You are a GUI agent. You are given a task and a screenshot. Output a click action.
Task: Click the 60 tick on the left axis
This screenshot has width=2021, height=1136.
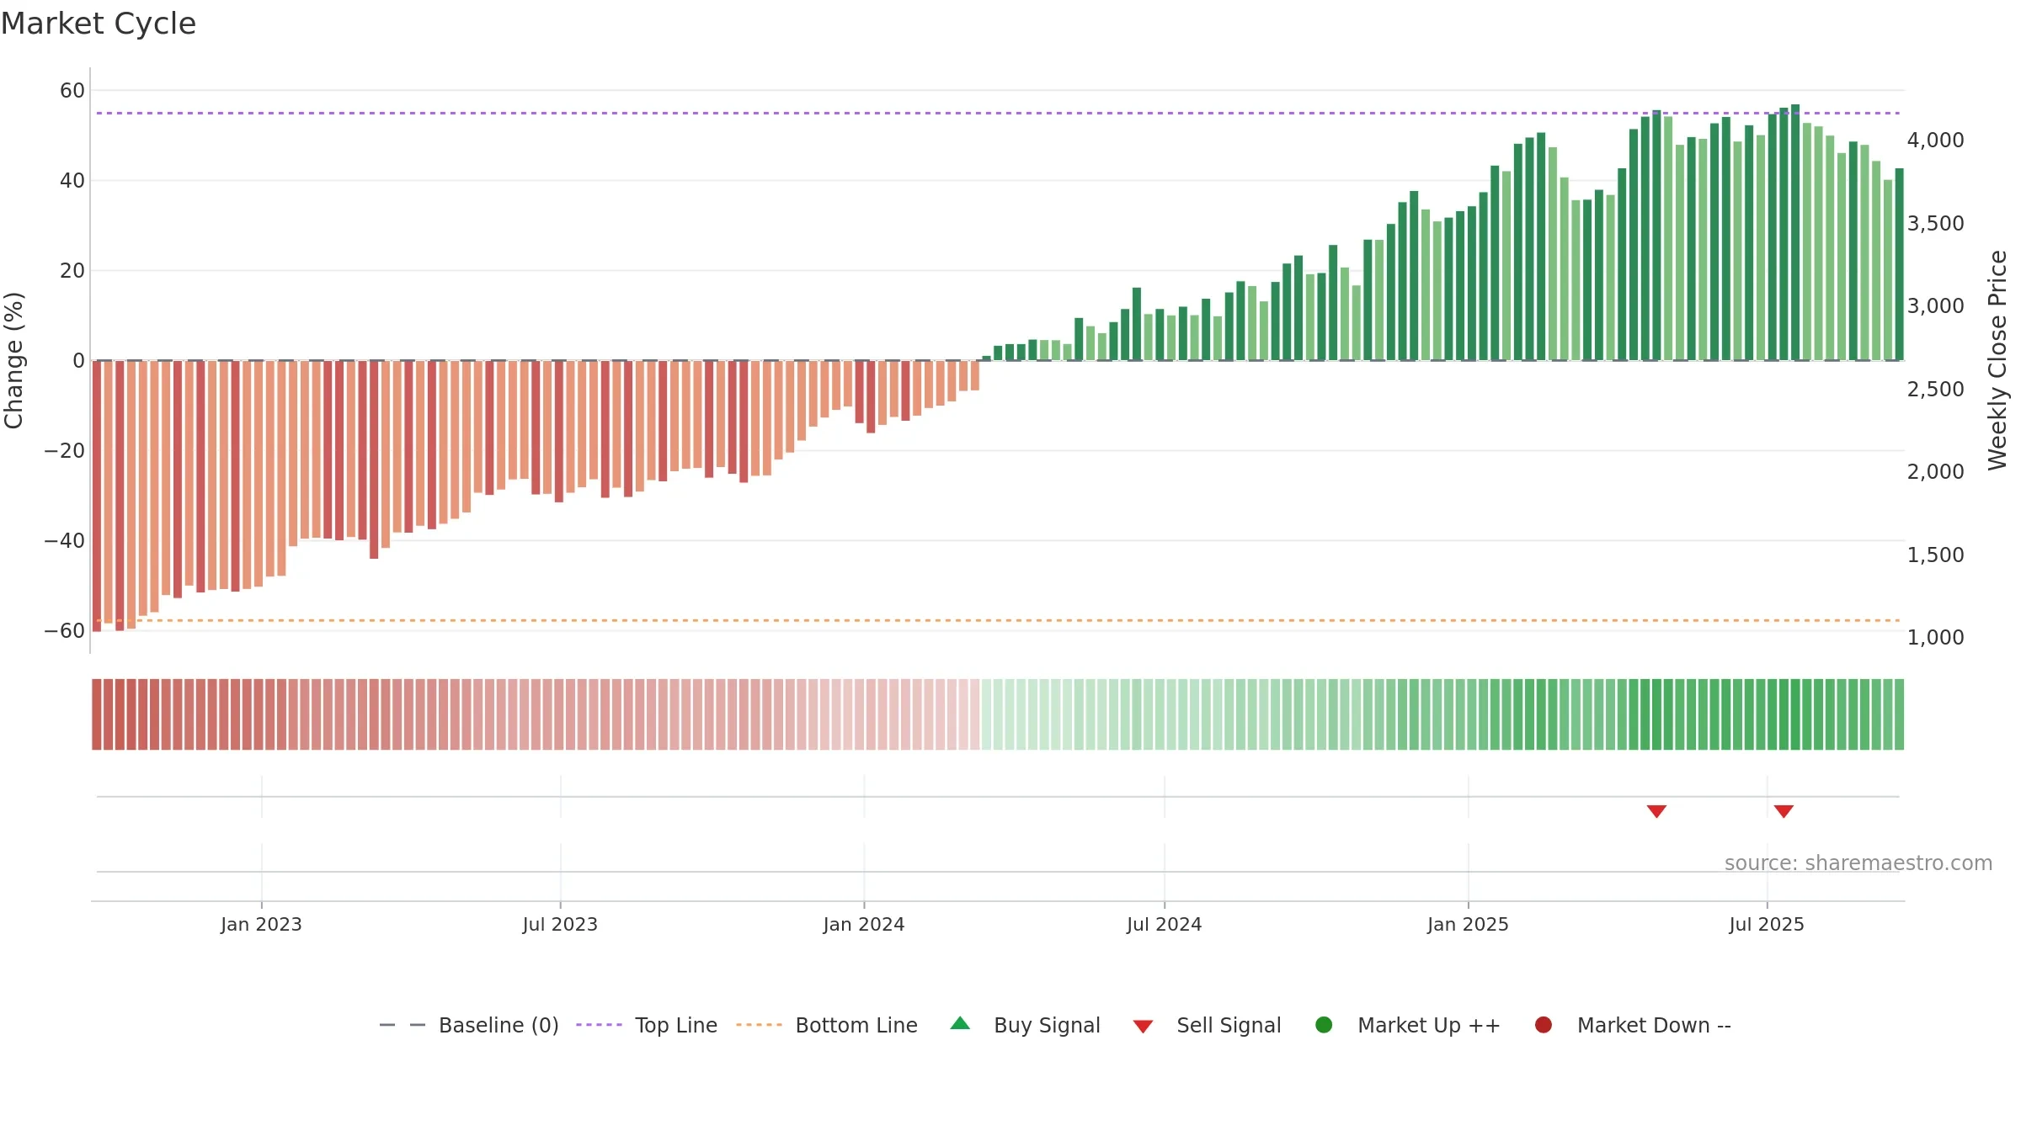(x=72, y=90)
